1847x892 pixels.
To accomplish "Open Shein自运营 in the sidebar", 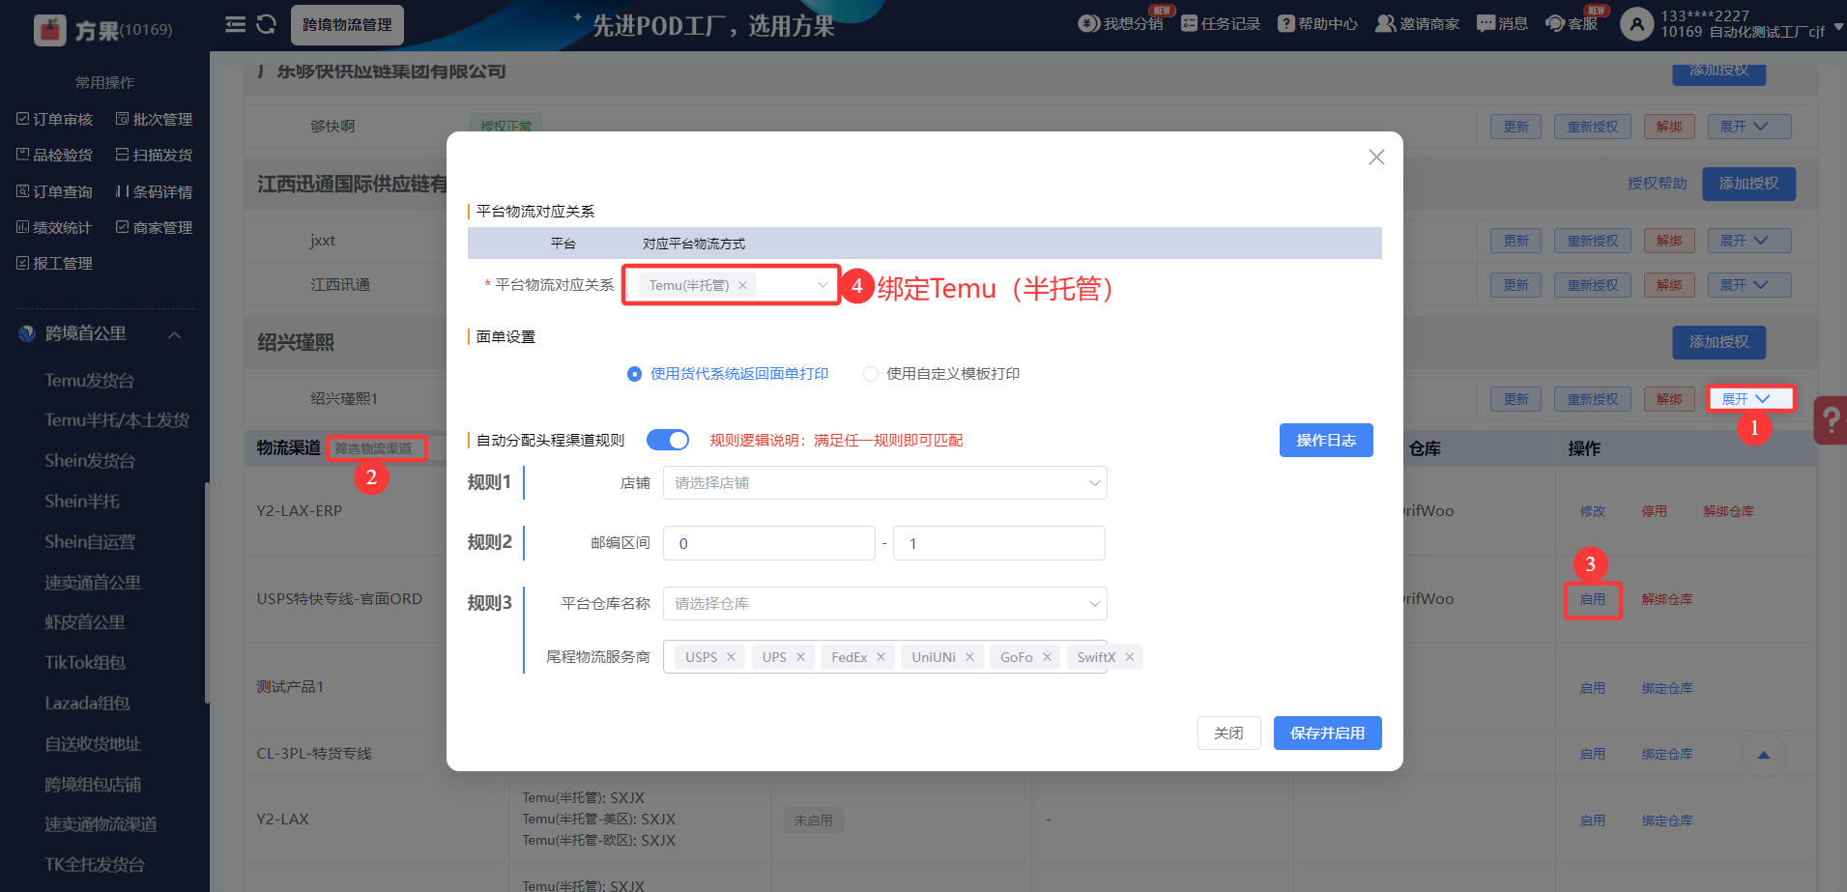I will [x=90, y=542].
